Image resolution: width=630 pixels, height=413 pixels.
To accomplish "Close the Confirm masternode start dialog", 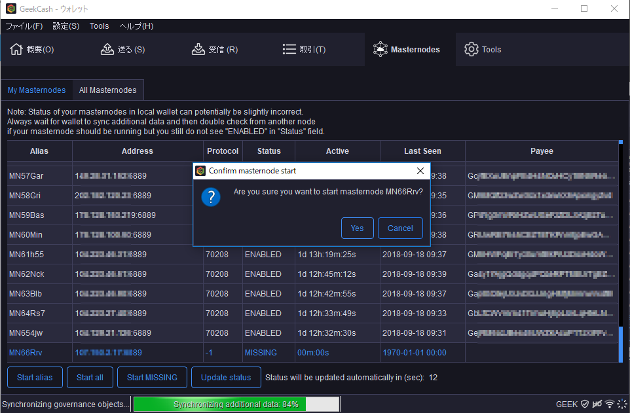I will point(420,171).
